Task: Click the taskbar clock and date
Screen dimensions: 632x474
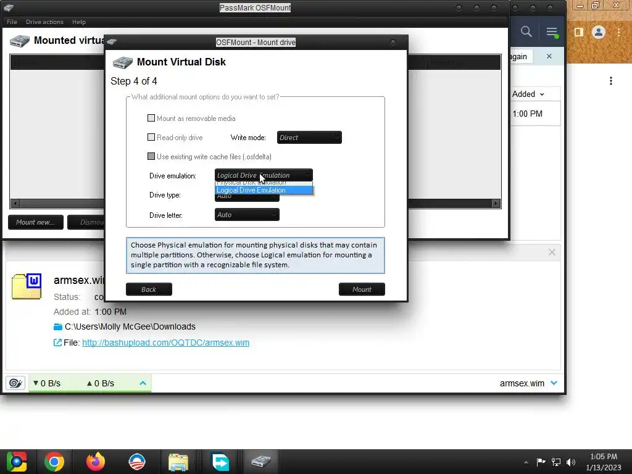Action: (604, 462)
